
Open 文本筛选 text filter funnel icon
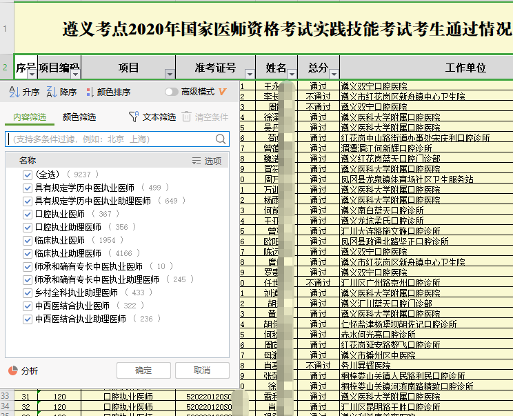tap(134, 117)
